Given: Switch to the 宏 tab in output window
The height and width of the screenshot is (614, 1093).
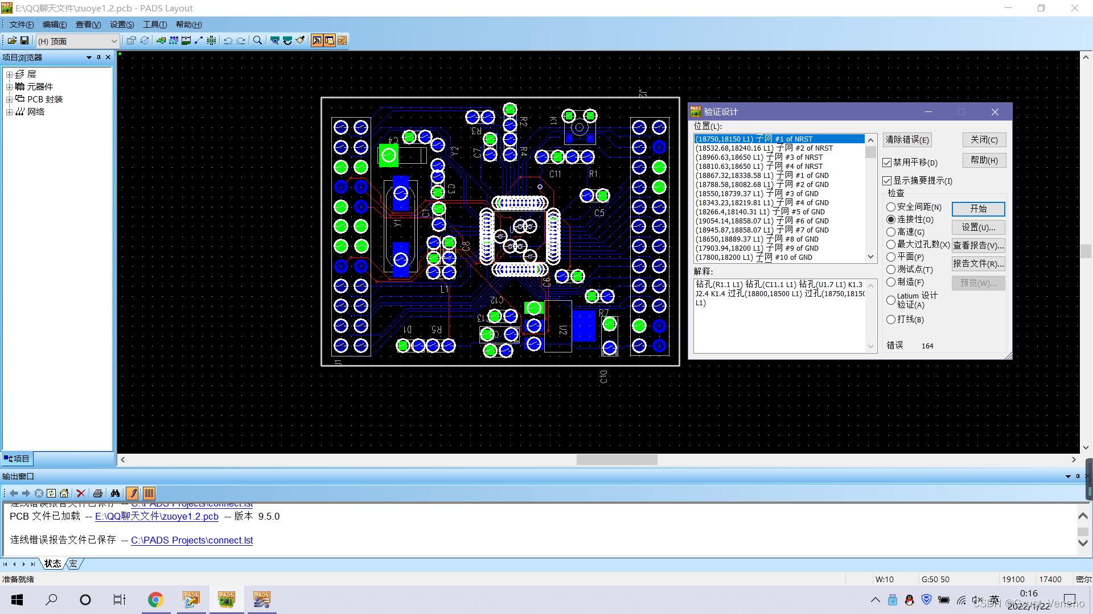Looking at the screenshot, I should [73, 563].
